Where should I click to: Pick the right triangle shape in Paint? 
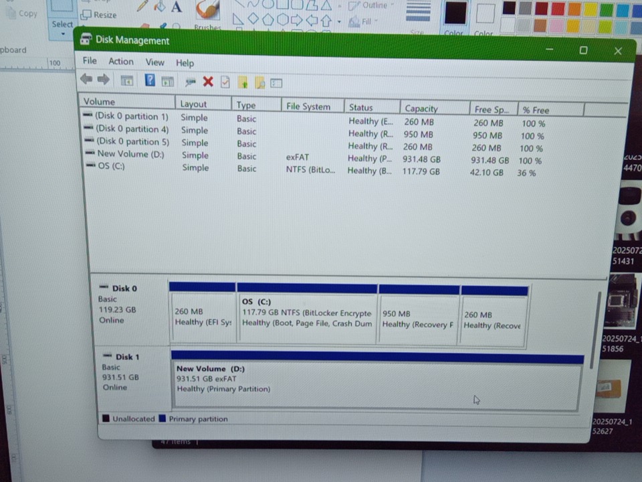point(238,19)
